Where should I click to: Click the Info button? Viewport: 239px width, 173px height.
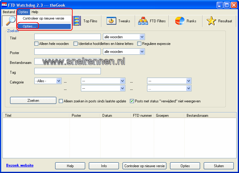pyautogui.click(x=104, y=166)
